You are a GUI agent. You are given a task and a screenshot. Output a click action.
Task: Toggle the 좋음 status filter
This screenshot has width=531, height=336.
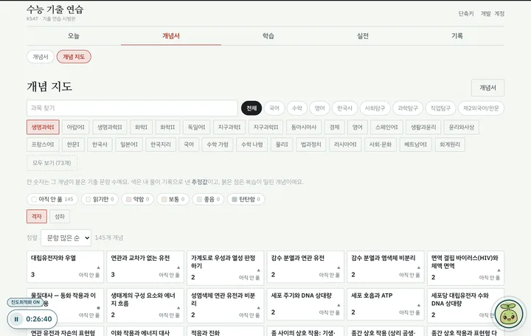click(x=208, y=199)
